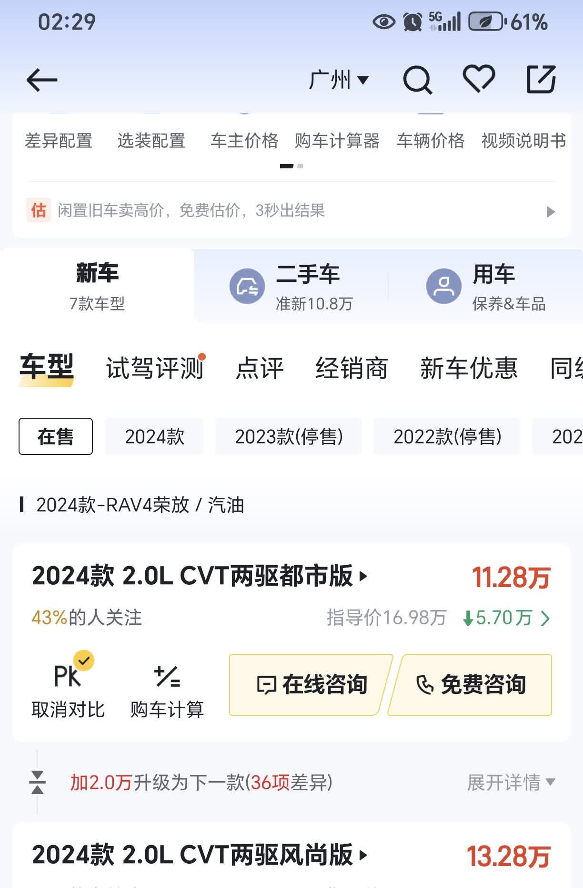Tap 加2.0万升级为下一款 upgrade text
Viewport: 583px width, 888px height.
tap(201, 782)
